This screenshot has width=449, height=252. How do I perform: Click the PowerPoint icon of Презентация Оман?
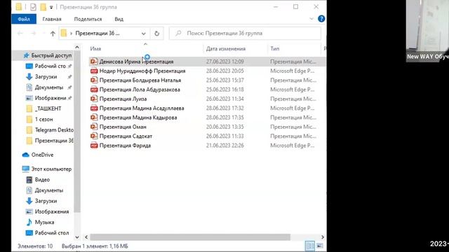[x=93, y=127]
